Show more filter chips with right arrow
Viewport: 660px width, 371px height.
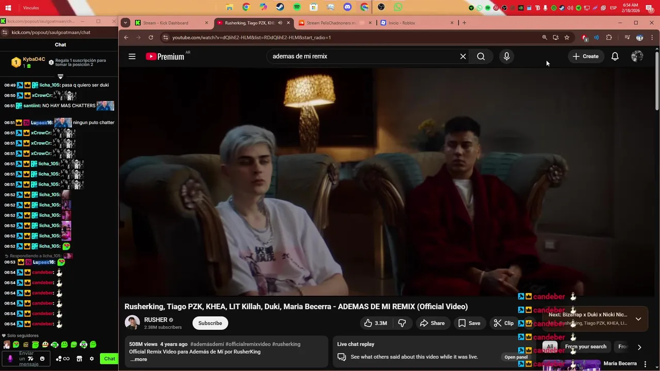[639, 347]
